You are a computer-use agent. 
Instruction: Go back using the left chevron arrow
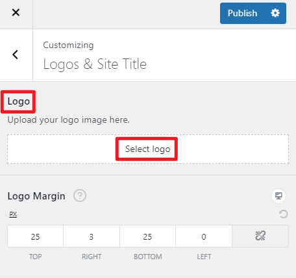pyautogui.click(x=15, y=55)
